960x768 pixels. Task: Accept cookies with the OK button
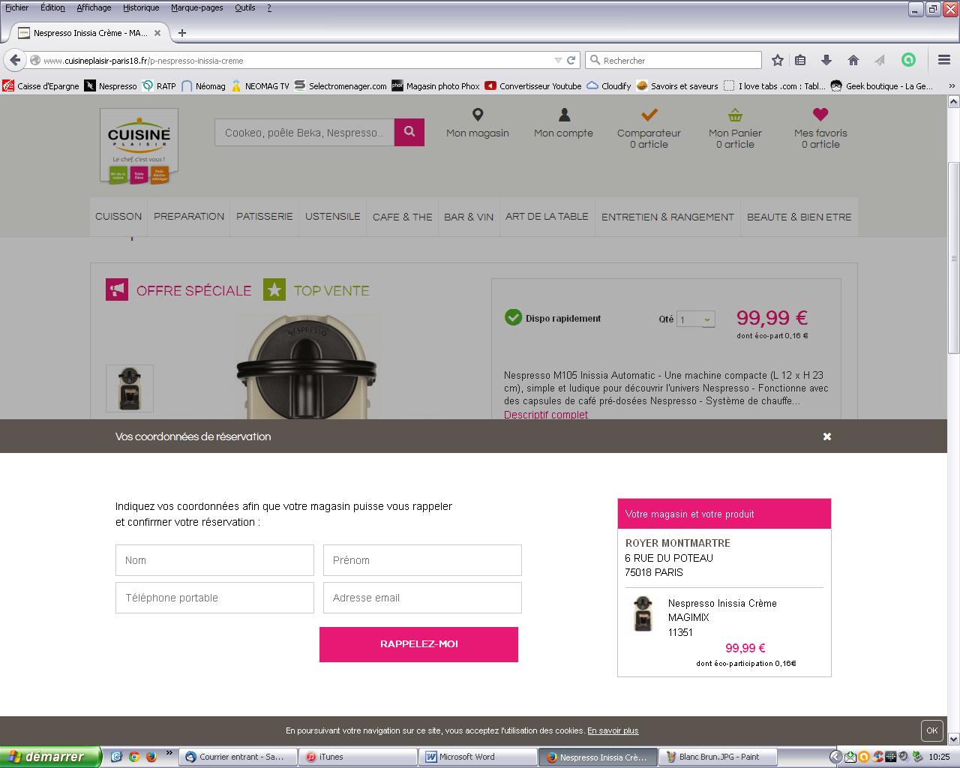(931, 730)
